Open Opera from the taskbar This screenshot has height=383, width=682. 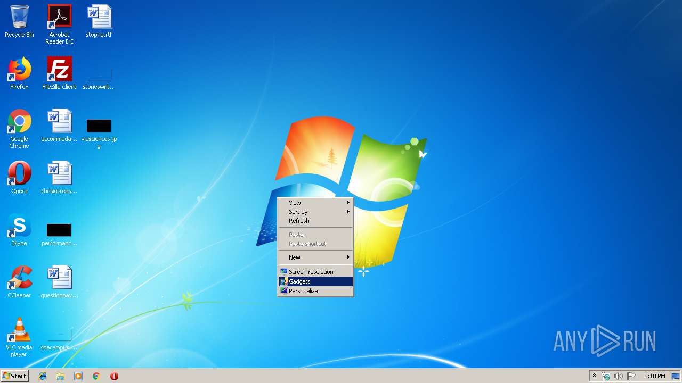point(114,376)
